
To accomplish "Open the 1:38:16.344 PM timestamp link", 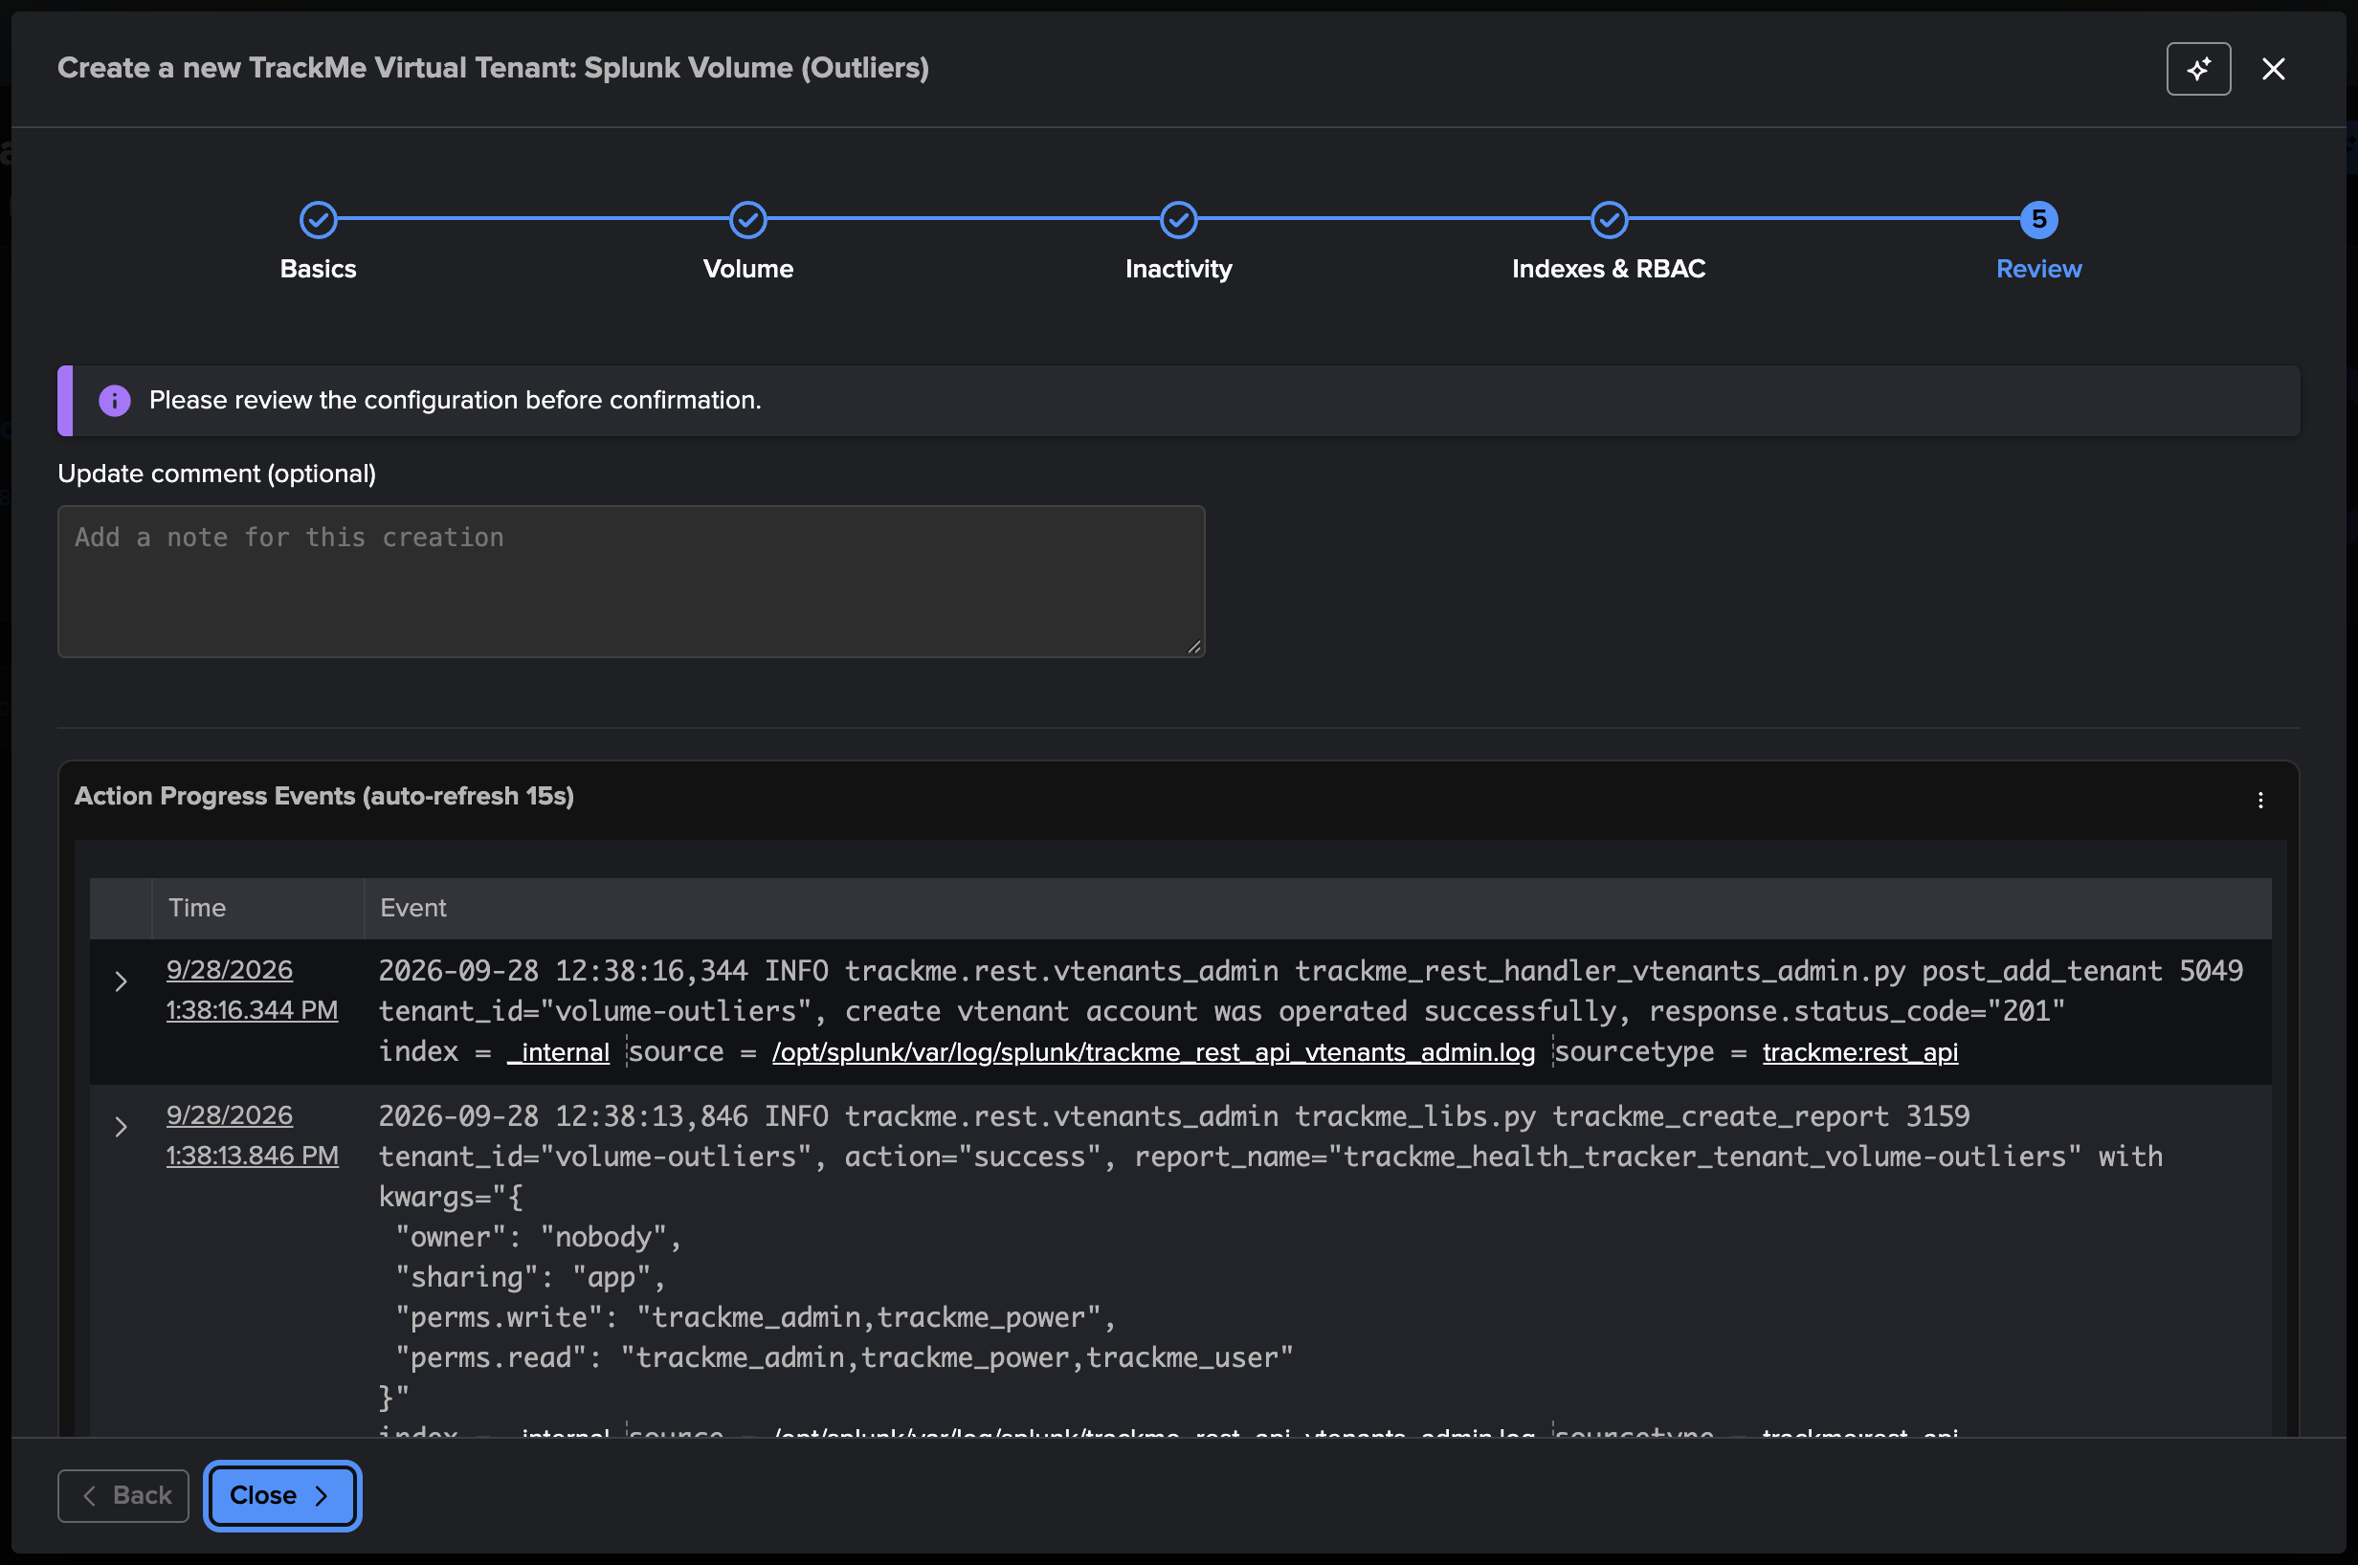I will click(x=252, y=989).
